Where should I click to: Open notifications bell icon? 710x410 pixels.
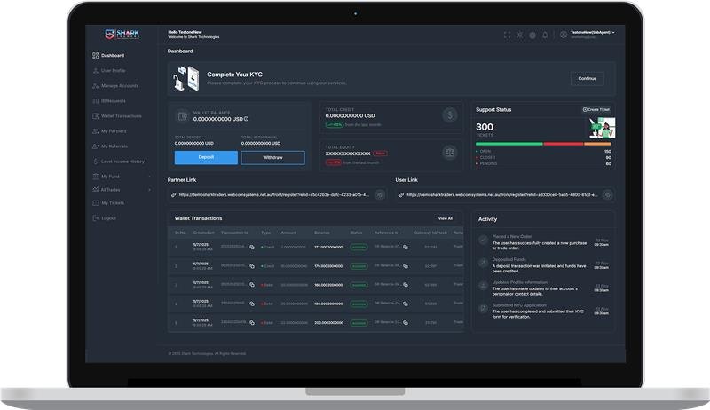pyautogui.click(x=545, y=35)
